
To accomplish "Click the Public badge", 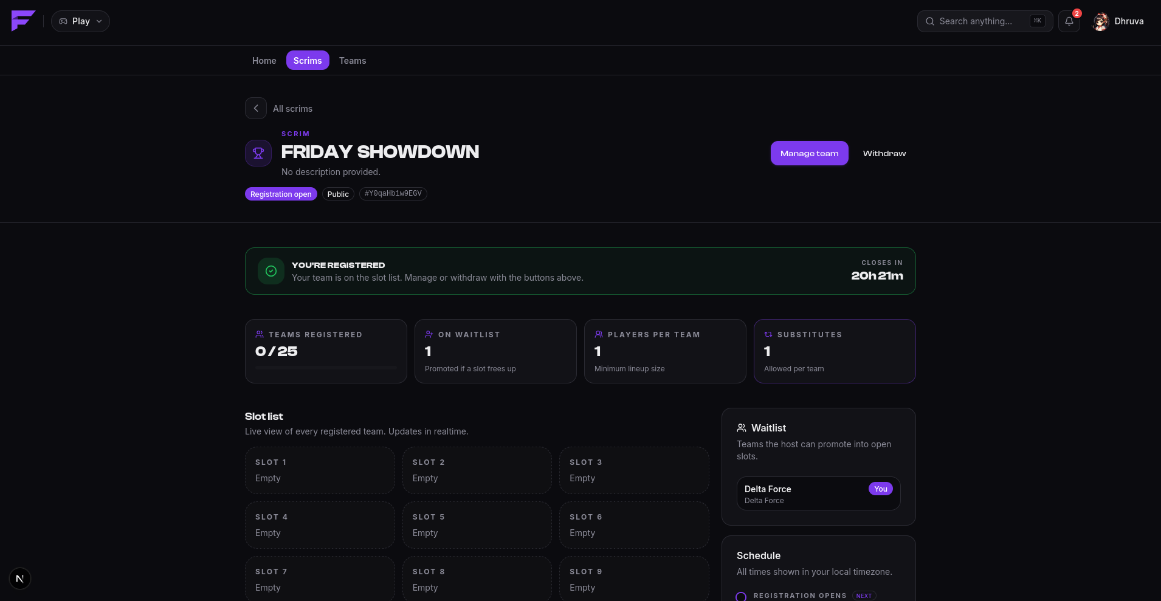I will 338,194.
